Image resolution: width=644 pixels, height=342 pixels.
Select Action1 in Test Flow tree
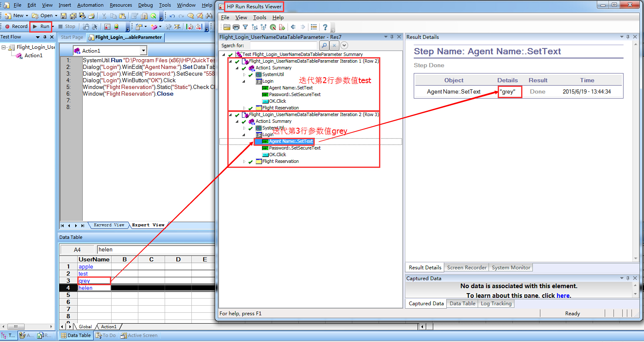[33, 55]
